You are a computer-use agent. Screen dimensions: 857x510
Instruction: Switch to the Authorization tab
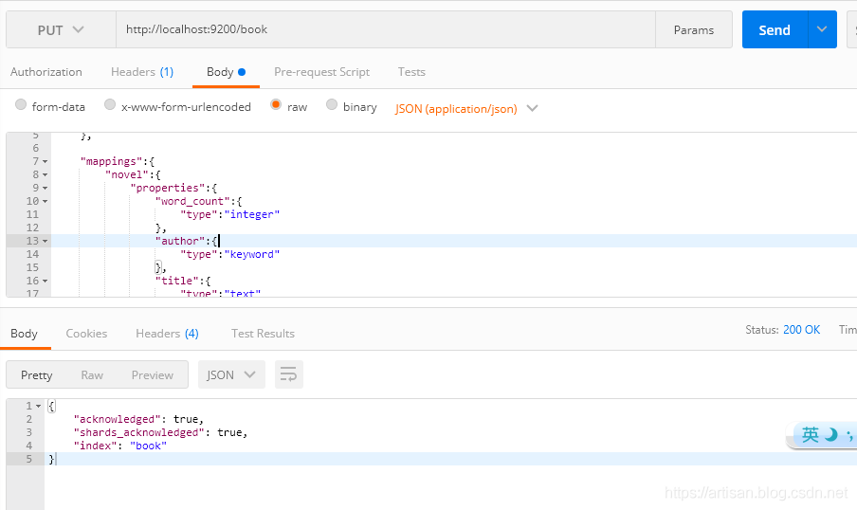coord(46,72)
